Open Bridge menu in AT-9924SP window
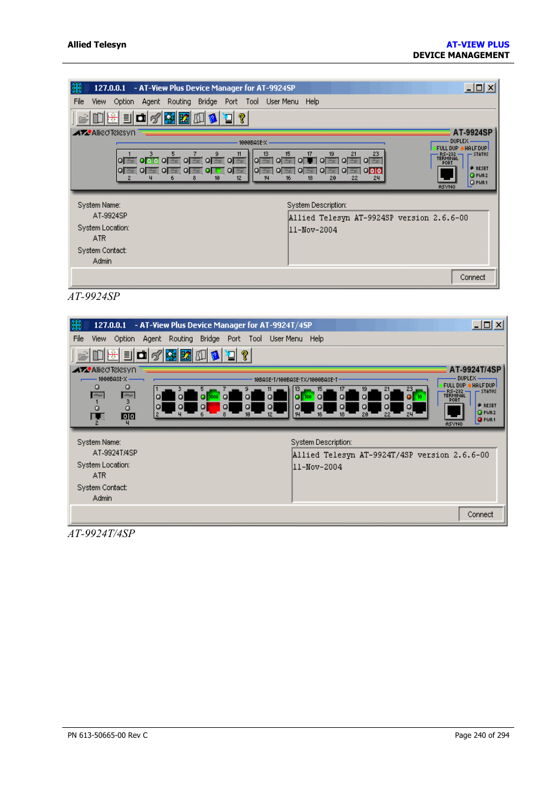 point(208,102)
